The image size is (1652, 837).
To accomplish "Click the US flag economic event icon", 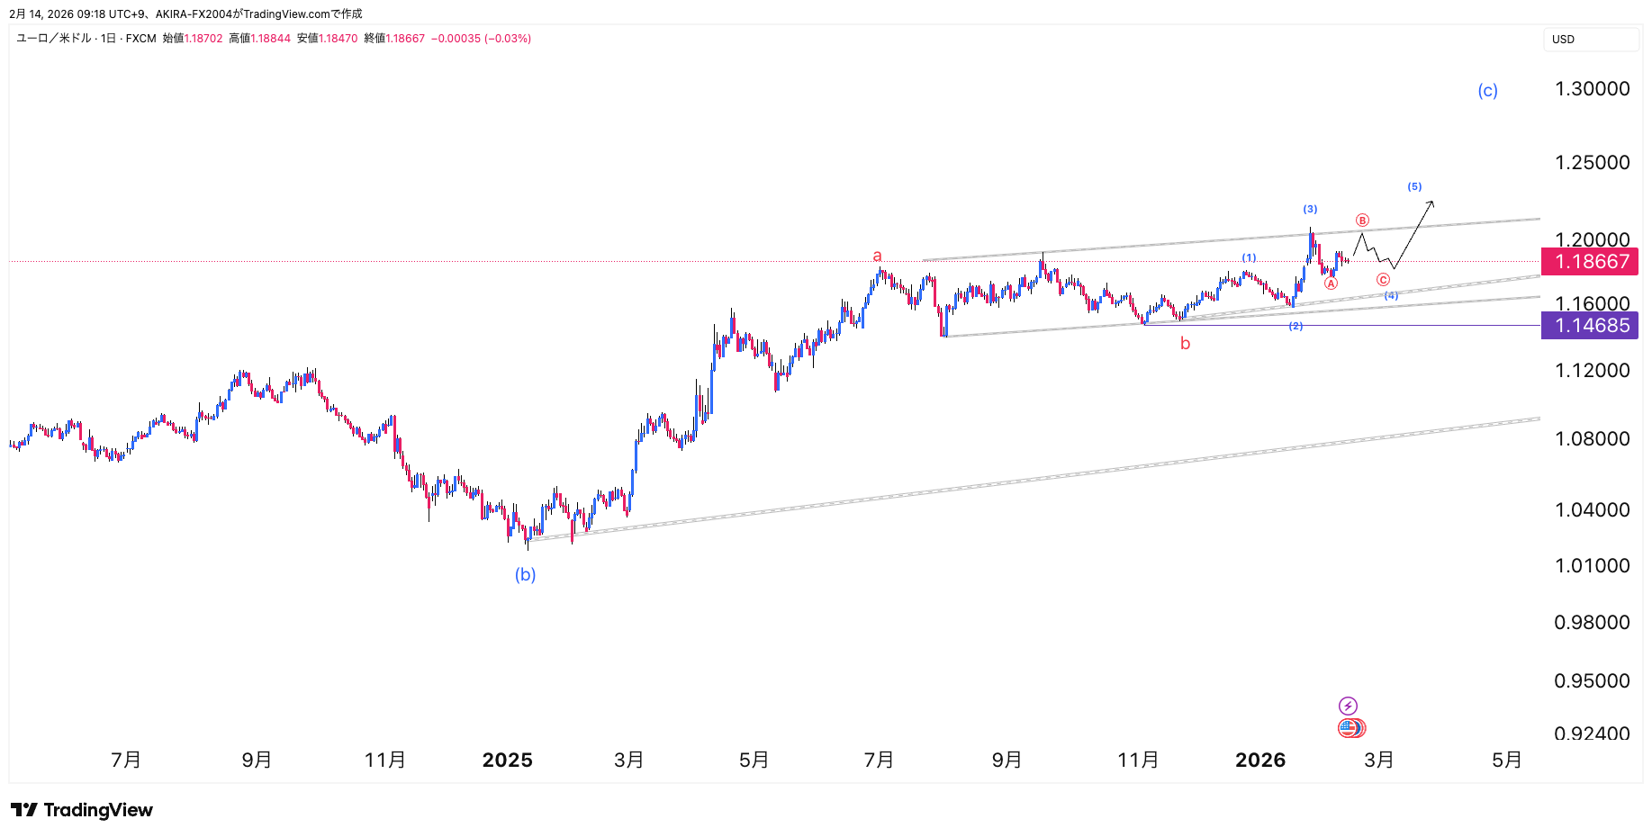I will pyautogui.click(x=1349, y=728).
